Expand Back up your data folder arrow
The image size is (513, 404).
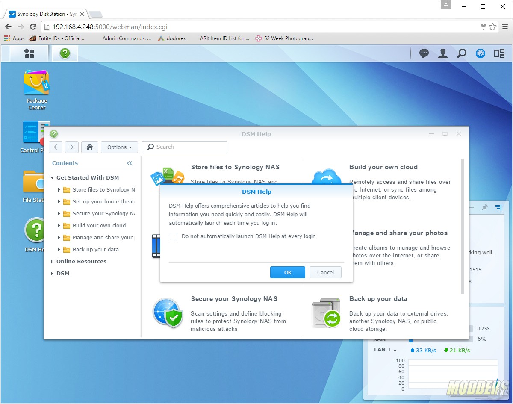[59, 250]
